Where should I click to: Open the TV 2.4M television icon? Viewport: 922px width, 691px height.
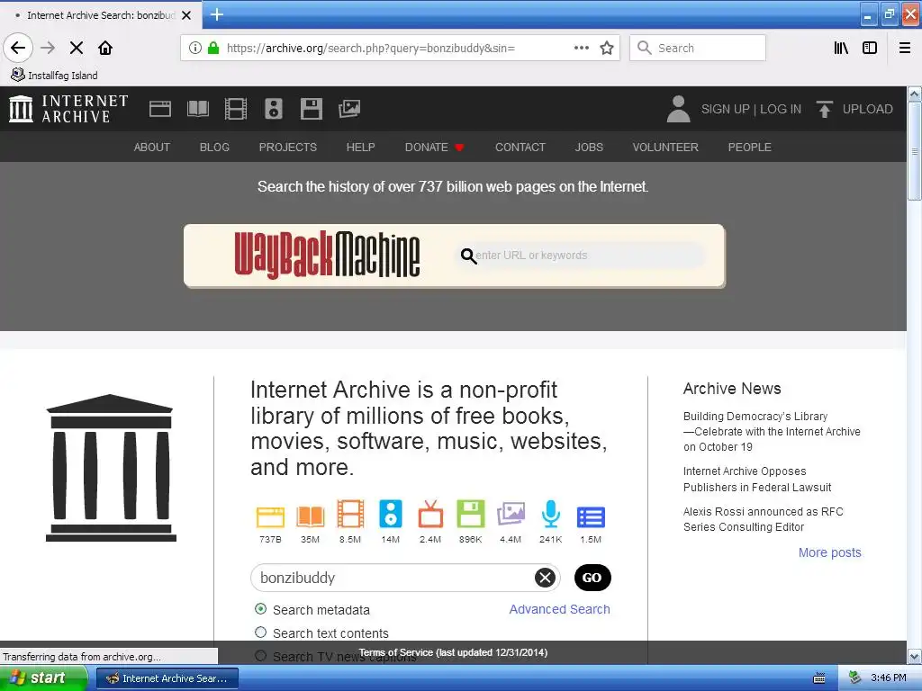(x=430, y=514)
